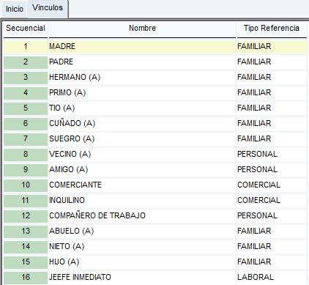Click COMERCIAL cell of INQUILINO row
309x285 pixels.
tap(272, 200)
